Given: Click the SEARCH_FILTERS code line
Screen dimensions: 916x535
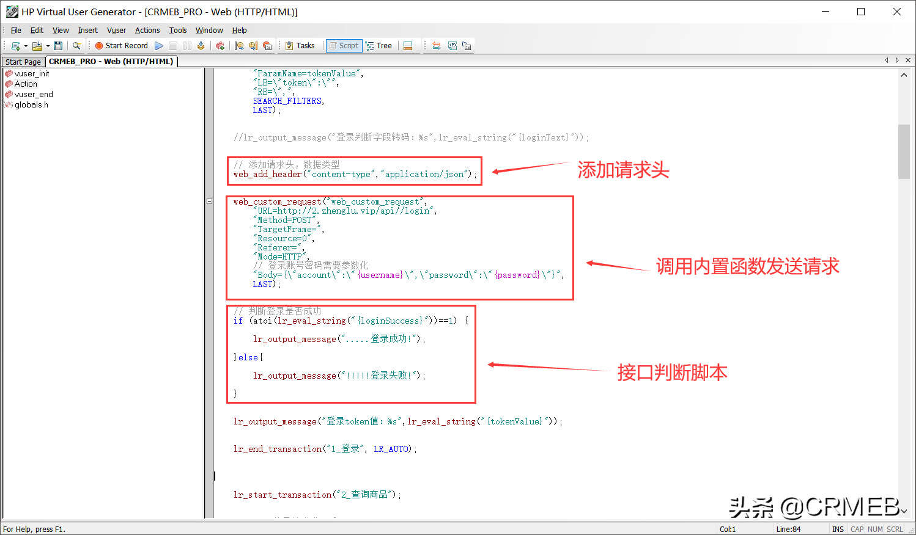Looking at the screenshot, I should [289, 101].
